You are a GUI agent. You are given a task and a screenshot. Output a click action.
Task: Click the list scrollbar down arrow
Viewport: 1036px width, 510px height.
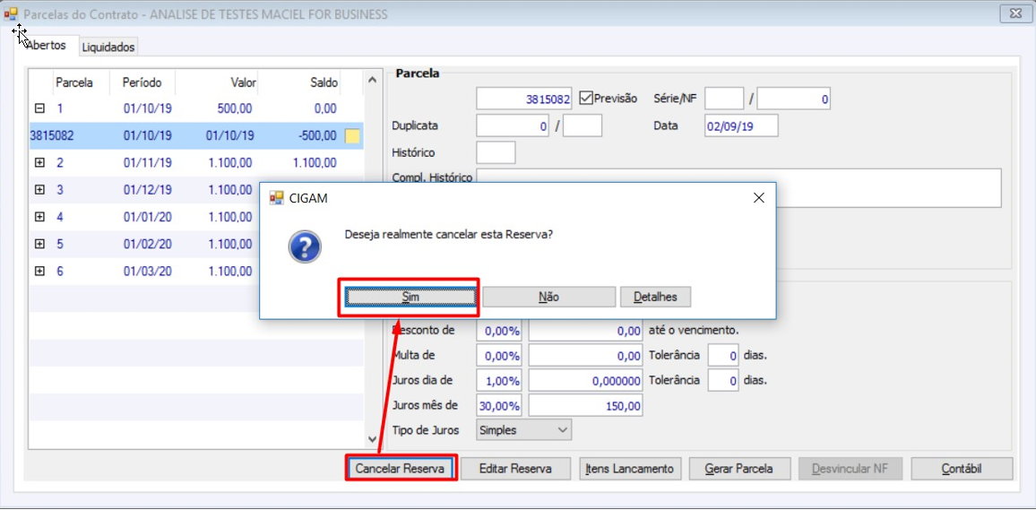(x=372, y=439)
